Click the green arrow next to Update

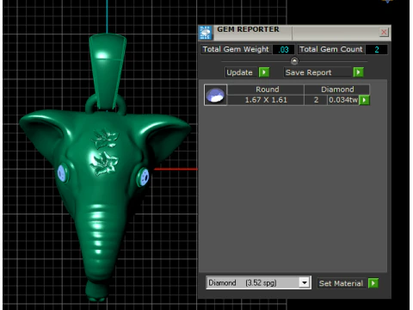coord(264,72)
